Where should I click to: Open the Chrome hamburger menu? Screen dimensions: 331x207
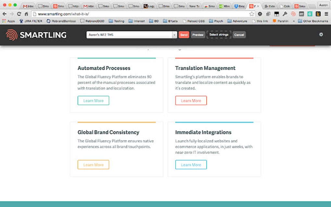click(x=326, y=14)
